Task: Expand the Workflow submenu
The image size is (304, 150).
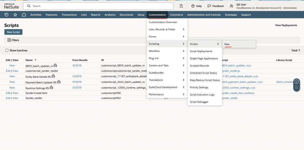Action: (167, 51)
